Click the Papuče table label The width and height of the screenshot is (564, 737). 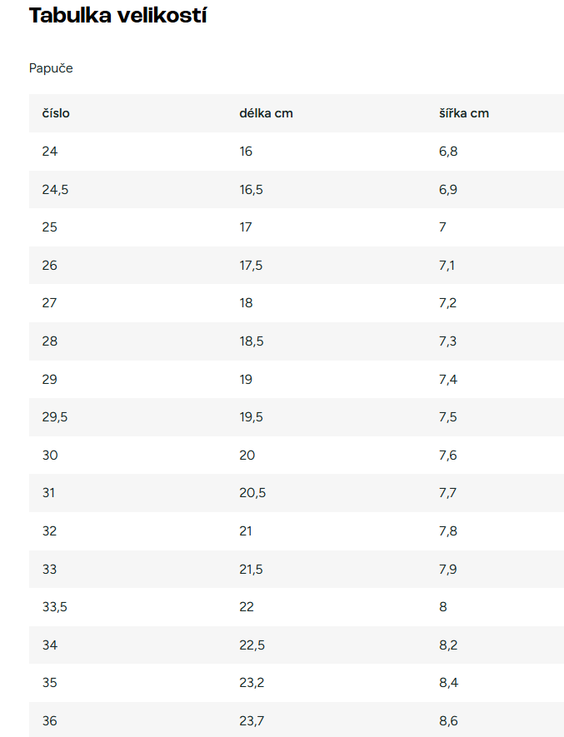[51, 68]
